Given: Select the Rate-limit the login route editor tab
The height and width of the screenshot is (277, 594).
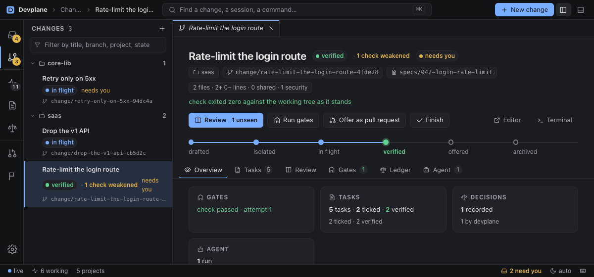Looking at the screenshot, I should click(x=226, y=28).
